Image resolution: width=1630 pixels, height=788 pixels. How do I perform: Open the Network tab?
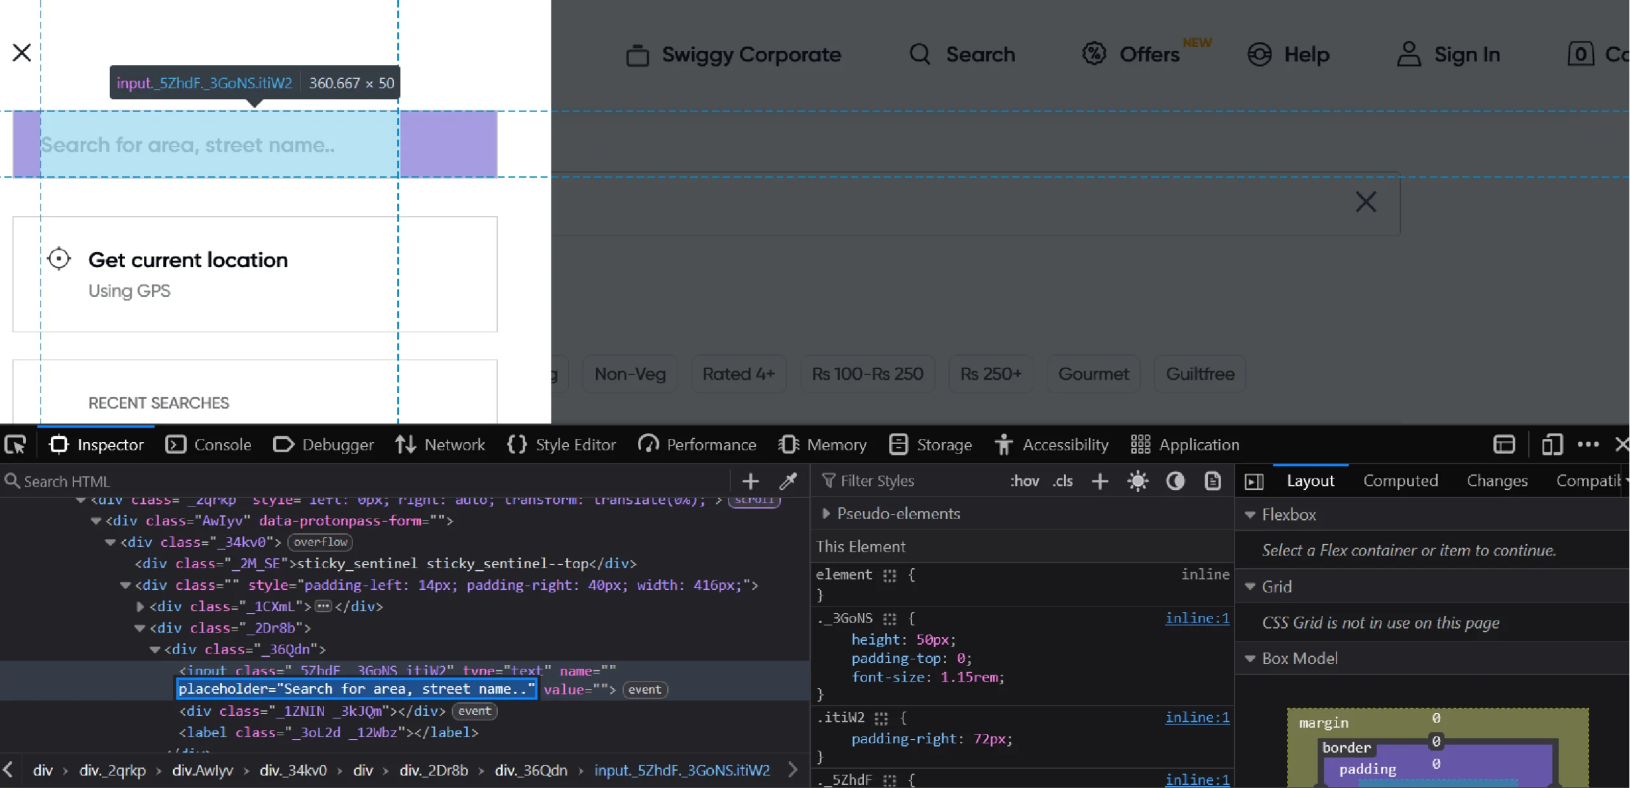coord(440,444)
